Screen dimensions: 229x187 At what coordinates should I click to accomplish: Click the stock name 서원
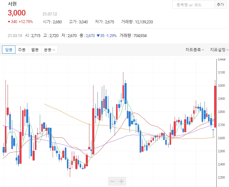(12, 4)
